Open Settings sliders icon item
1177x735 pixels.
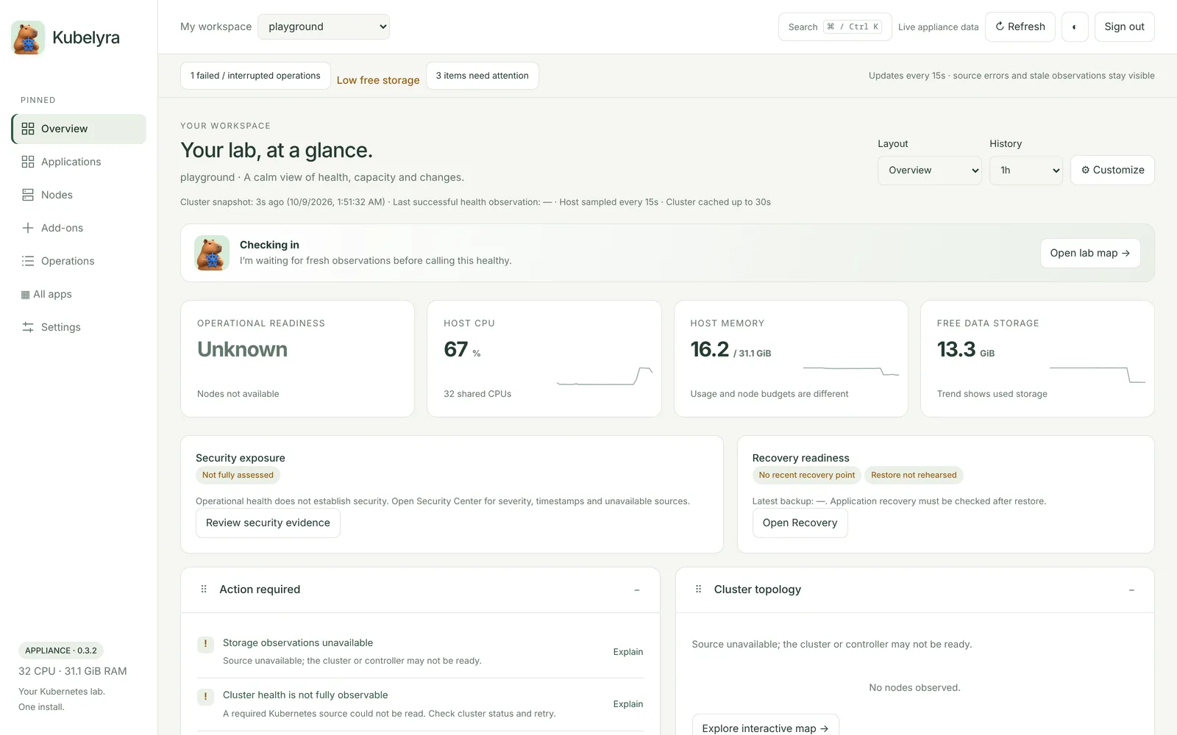tap(79, 327)
